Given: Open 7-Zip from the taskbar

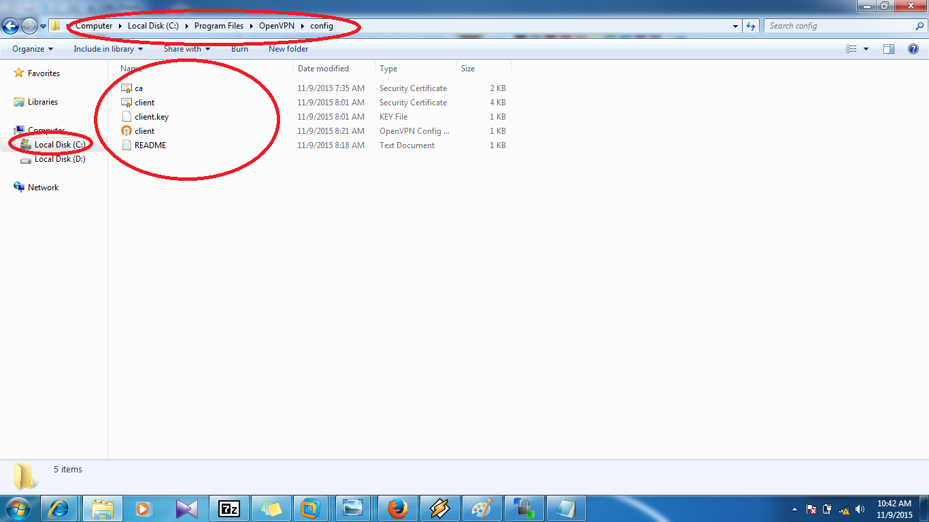Looking at the screenshot, I should pos(229,508).
